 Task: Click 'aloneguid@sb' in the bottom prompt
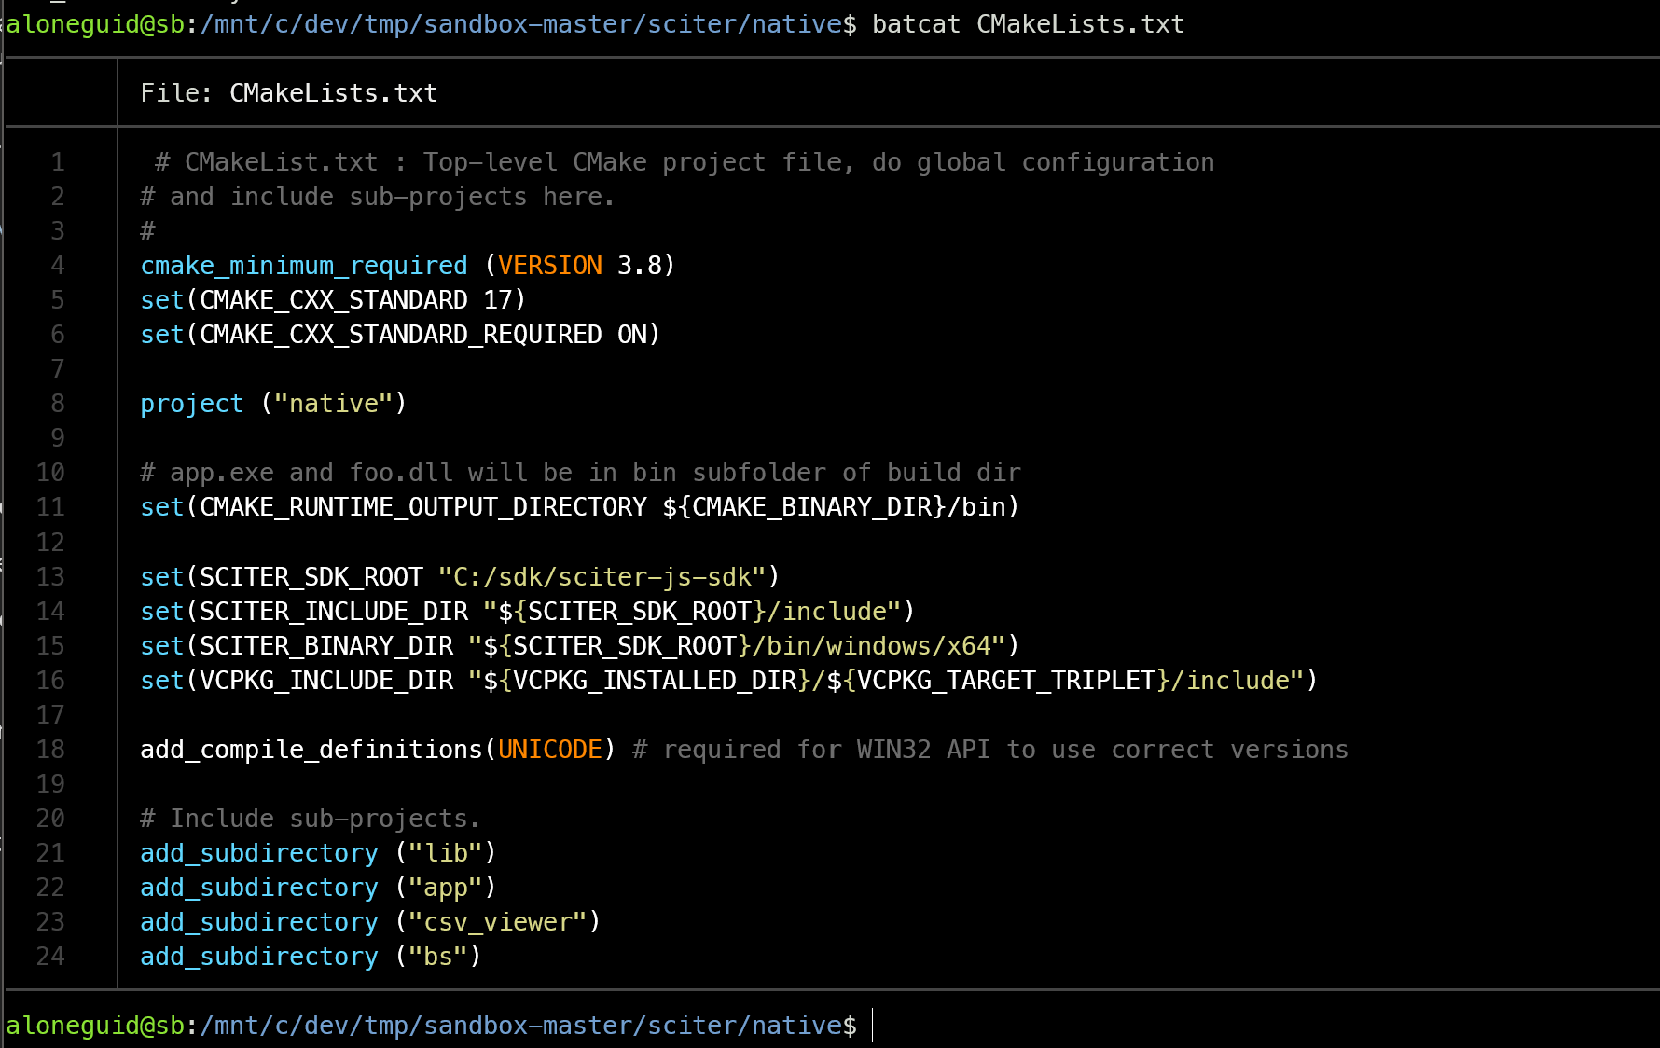[x=95, y=1026]
